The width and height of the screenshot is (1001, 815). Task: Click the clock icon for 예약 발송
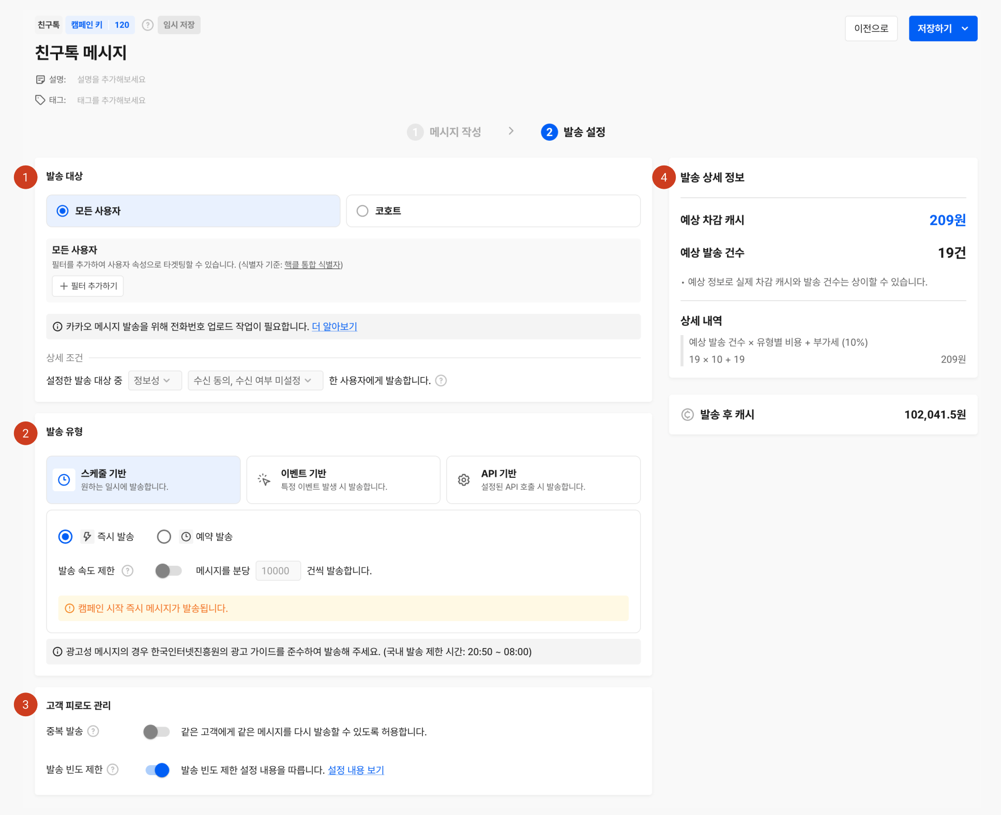click(x=186, y=537)
